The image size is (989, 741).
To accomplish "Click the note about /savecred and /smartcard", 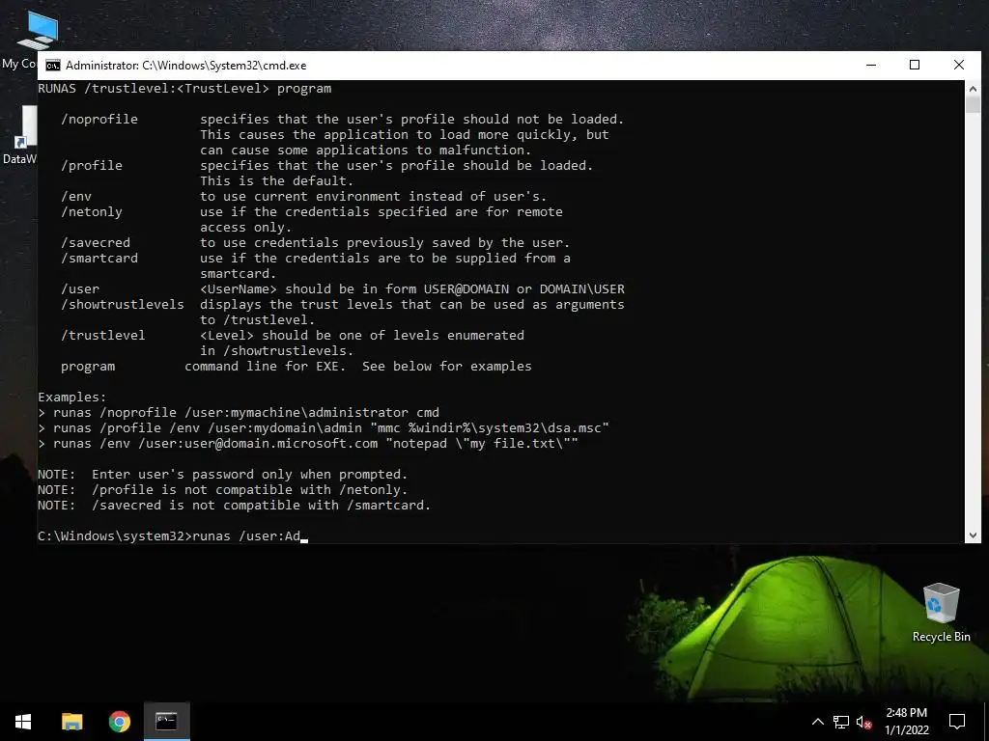I will 261,506.
